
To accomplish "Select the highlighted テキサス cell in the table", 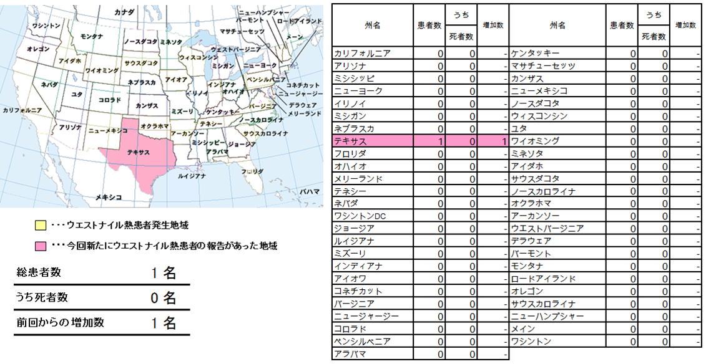I will coord(373,141).
